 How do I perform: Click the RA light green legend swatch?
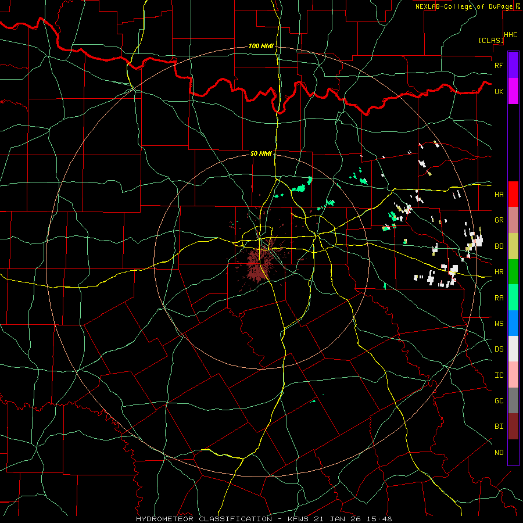coord(513,298)
